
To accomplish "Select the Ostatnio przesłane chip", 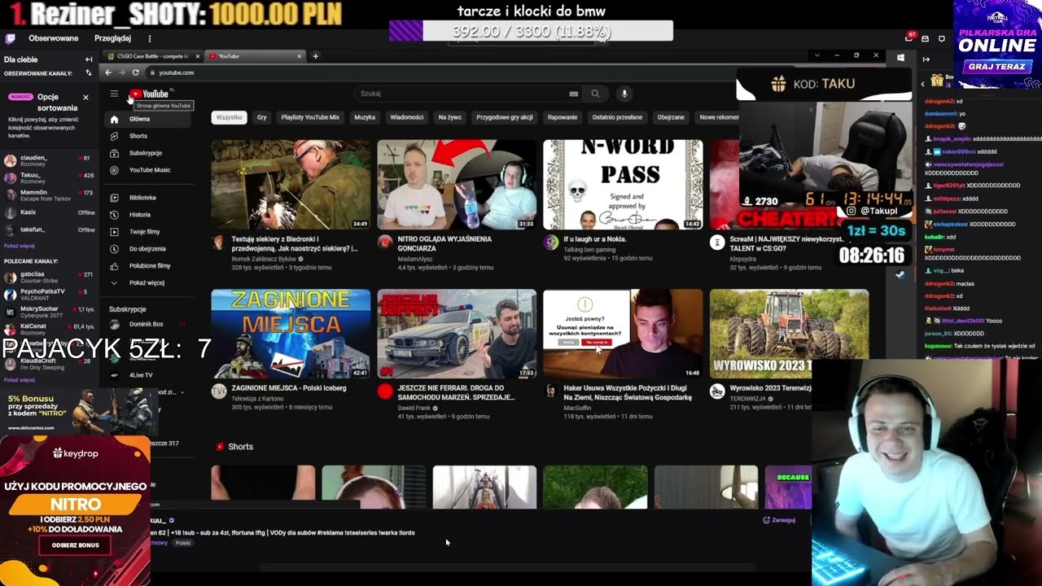I will tap(617, 117).
